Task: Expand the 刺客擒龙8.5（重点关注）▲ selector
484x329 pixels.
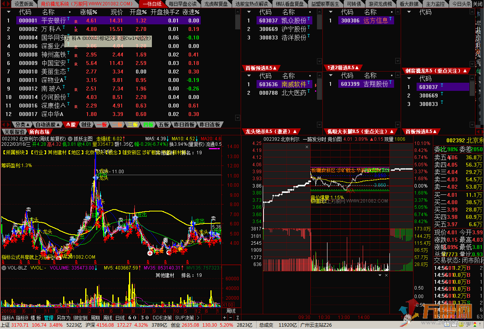Action: point(437,71)
